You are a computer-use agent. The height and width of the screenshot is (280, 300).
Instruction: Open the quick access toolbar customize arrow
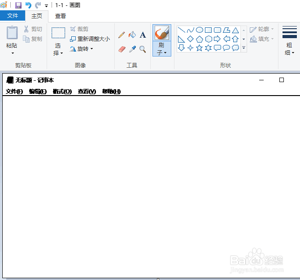(46, 6)
